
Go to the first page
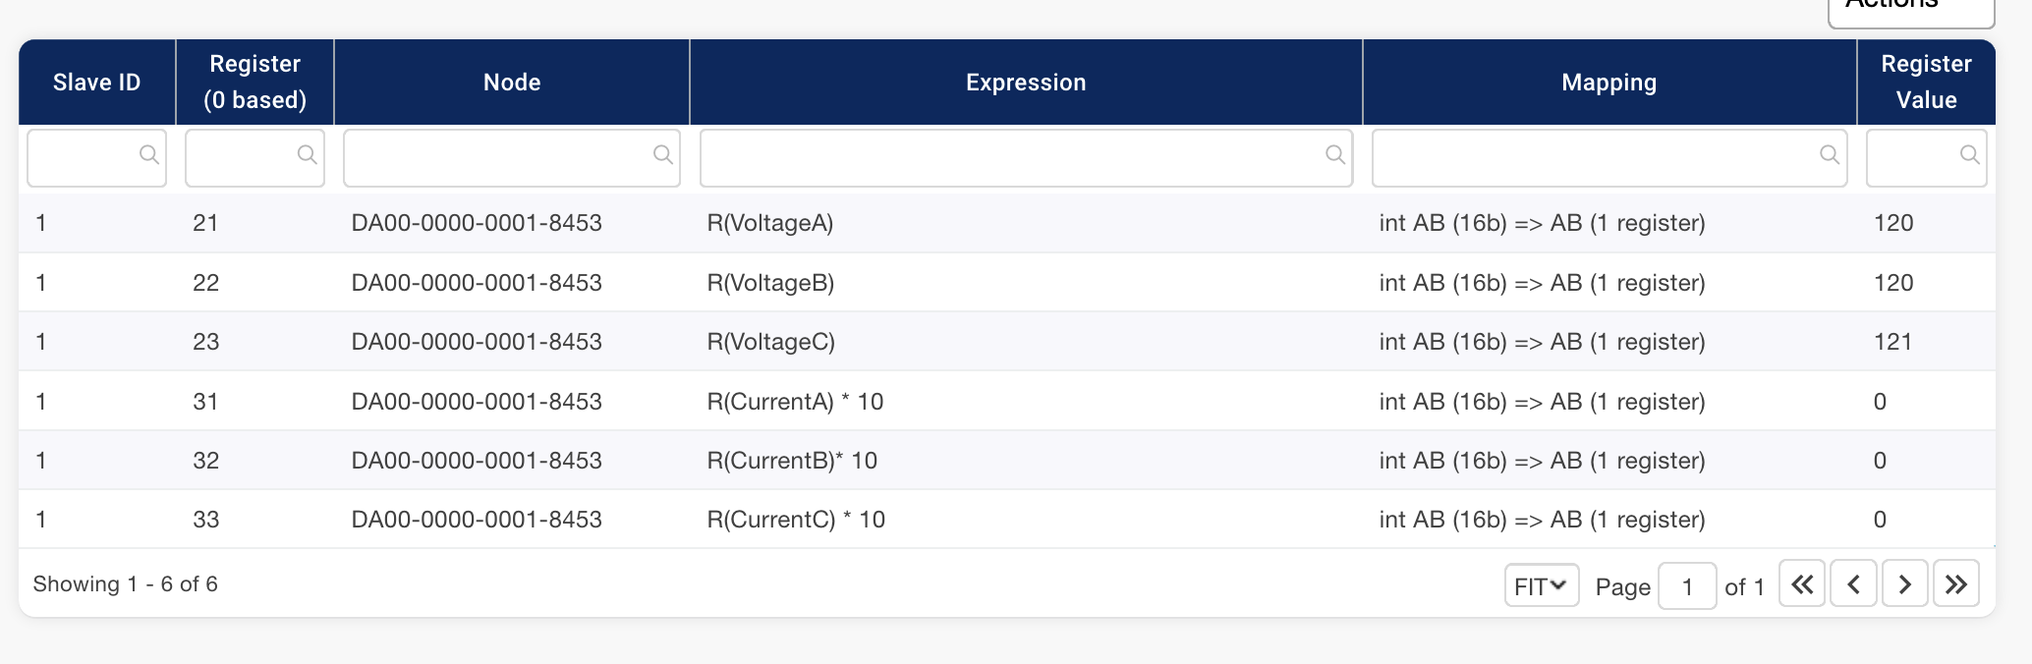click(1801, 584)
